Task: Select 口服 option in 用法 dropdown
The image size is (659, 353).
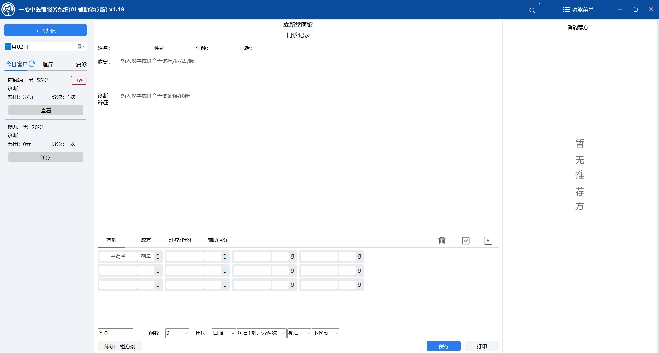Action: click(x=223, y=333)
